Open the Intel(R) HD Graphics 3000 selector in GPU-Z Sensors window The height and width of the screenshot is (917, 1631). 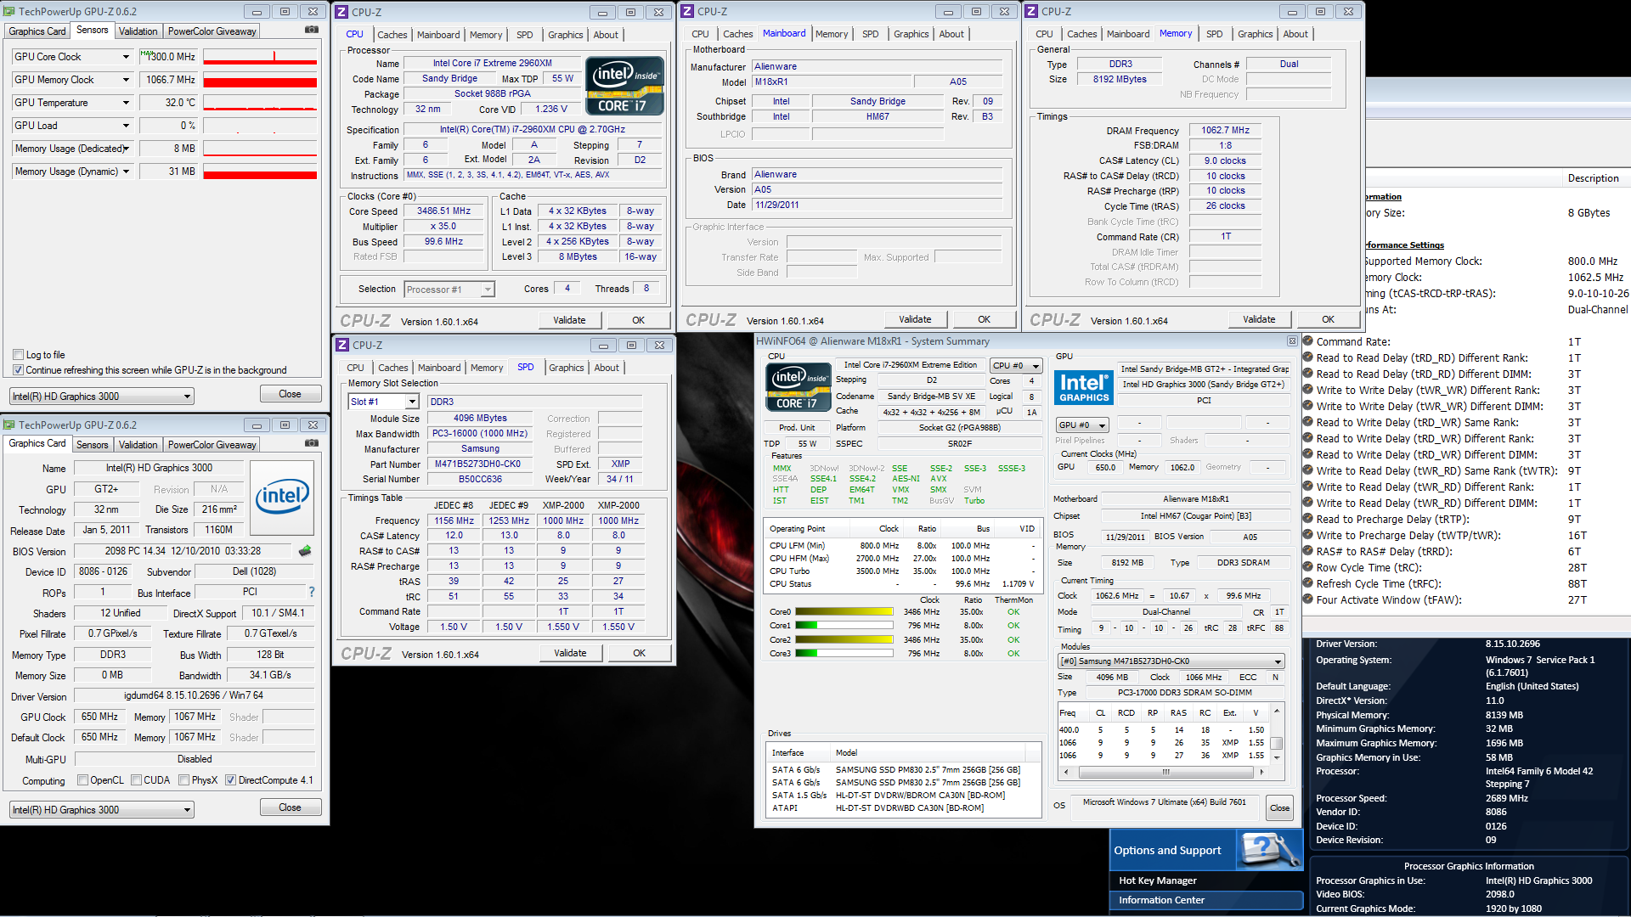tap(102, 397)
